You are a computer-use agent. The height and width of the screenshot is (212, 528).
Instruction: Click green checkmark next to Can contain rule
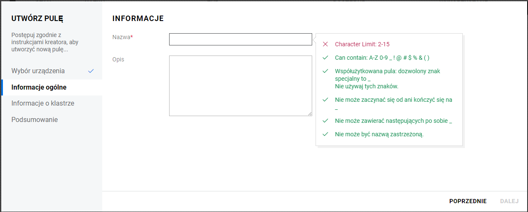(325, 58)
